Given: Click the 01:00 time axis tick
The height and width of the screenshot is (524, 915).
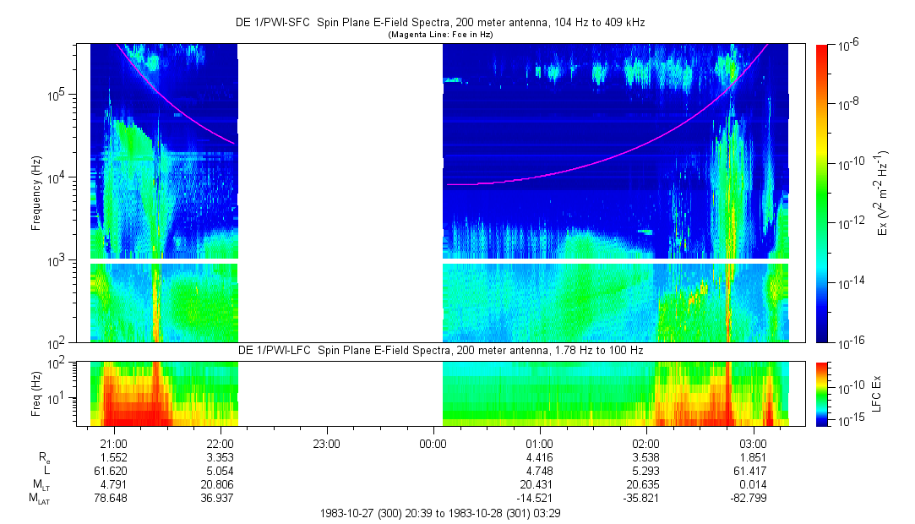Looking at the screenshot, I should pos(540,443).
